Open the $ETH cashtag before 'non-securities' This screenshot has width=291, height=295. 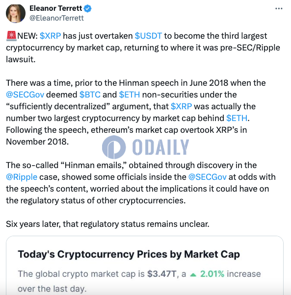(x=130, y=95)
